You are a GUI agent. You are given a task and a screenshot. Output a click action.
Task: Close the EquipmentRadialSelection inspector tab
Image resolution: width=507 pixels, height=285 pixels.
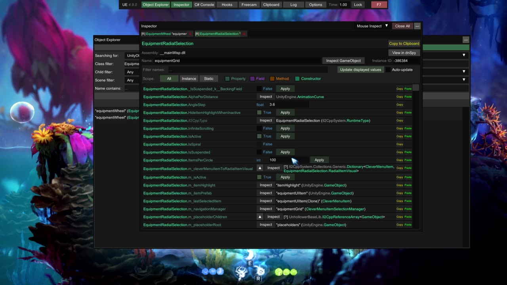coord(244,34)
